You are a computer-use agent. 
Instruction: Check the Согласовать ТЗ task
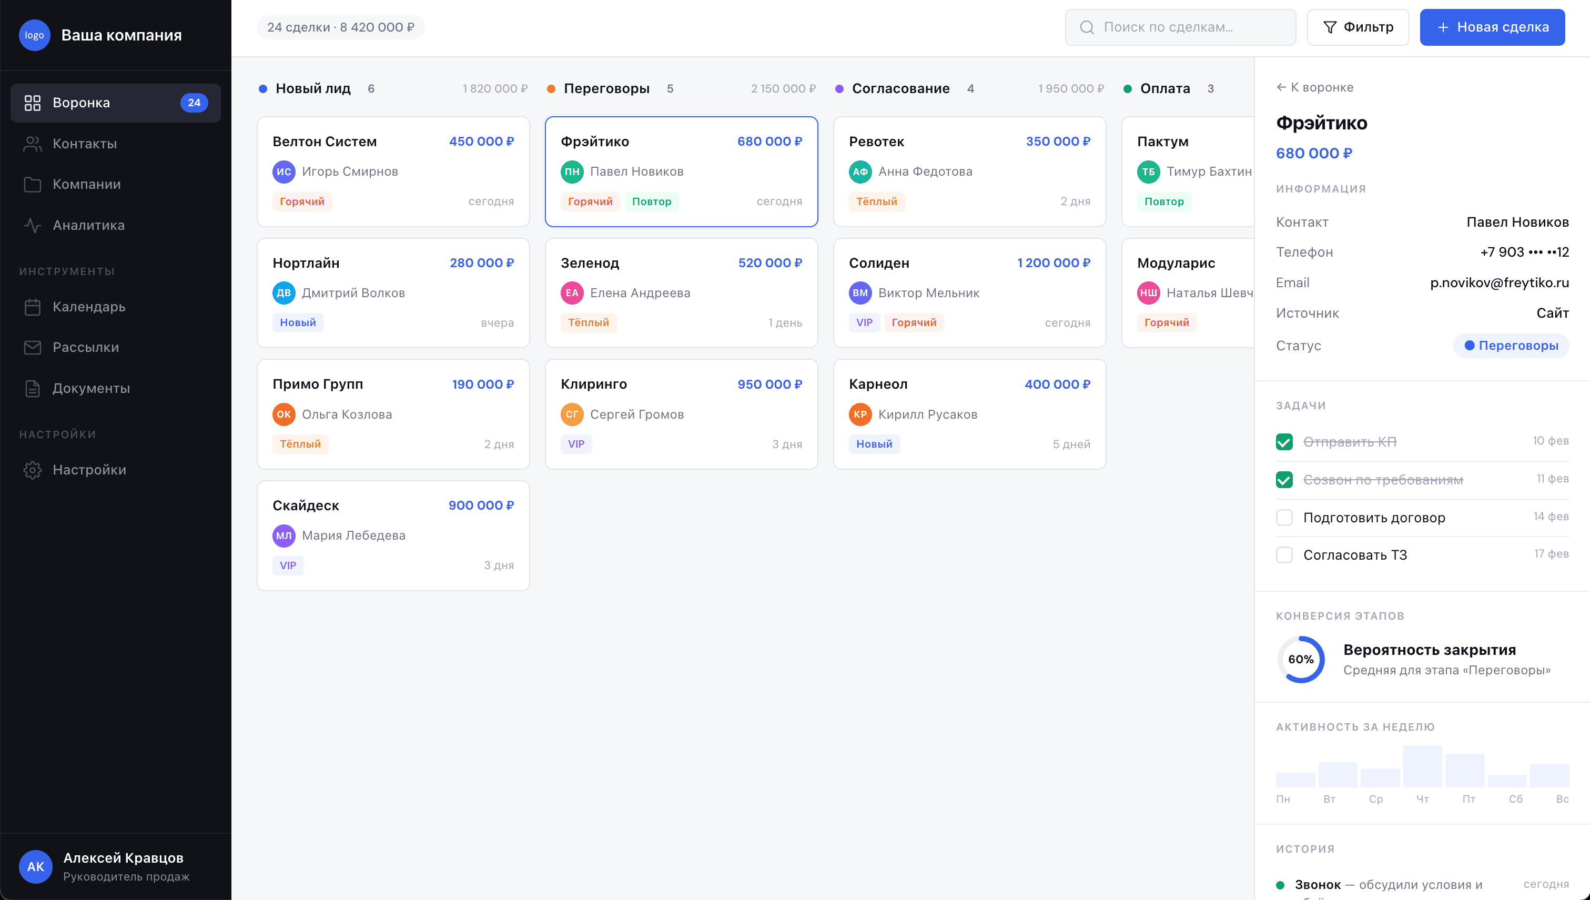tap(1285, 555)
